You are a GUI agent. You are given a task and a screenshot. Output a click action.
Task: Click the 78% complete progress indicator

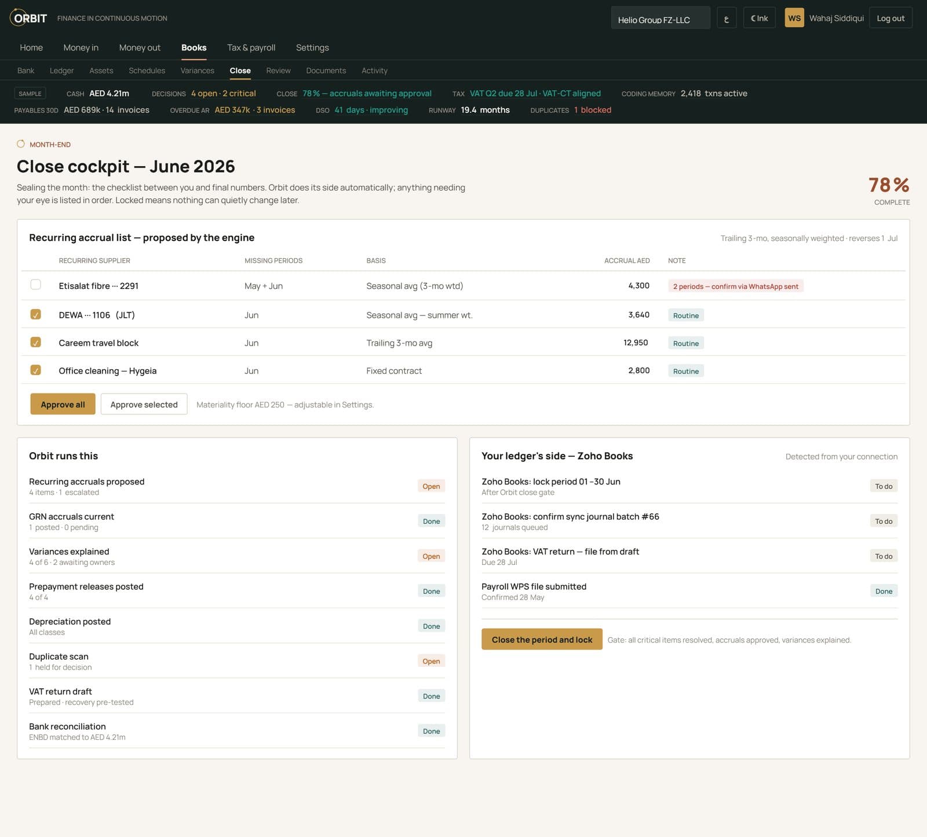click(889, 190)
